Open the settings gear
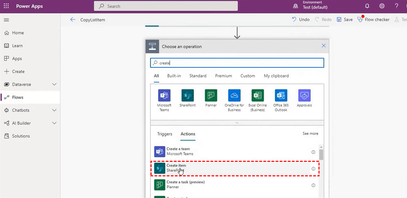This screenshot has width=407, height=198. click(x=382, y=6)
